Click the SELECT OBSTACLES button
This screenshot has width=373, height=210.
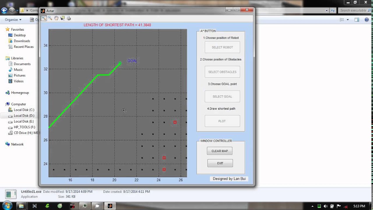click(222, 72)
